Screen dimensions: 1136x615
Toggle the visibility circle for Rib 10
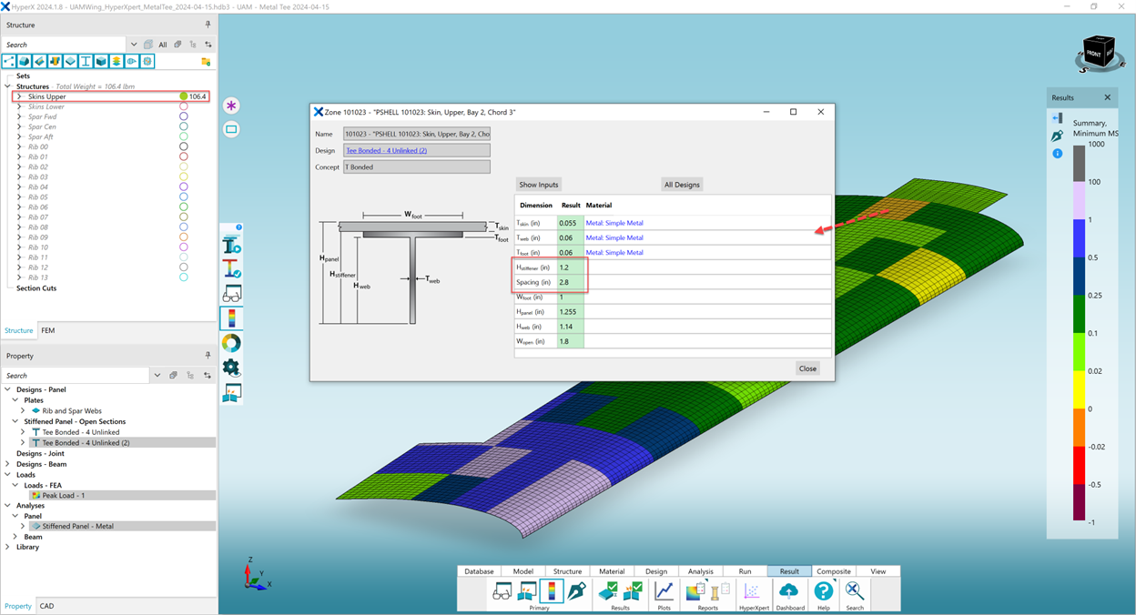pyautogui.click(x=183, y=247)
